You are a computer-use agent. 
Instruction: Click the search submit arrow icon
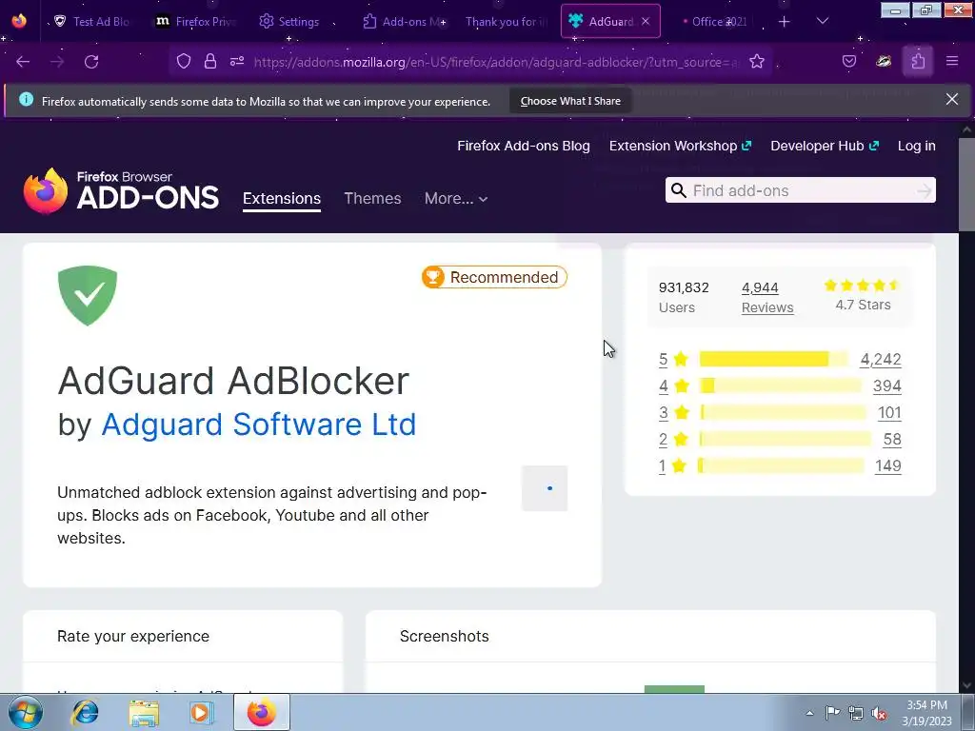click(x=925, y=190)
